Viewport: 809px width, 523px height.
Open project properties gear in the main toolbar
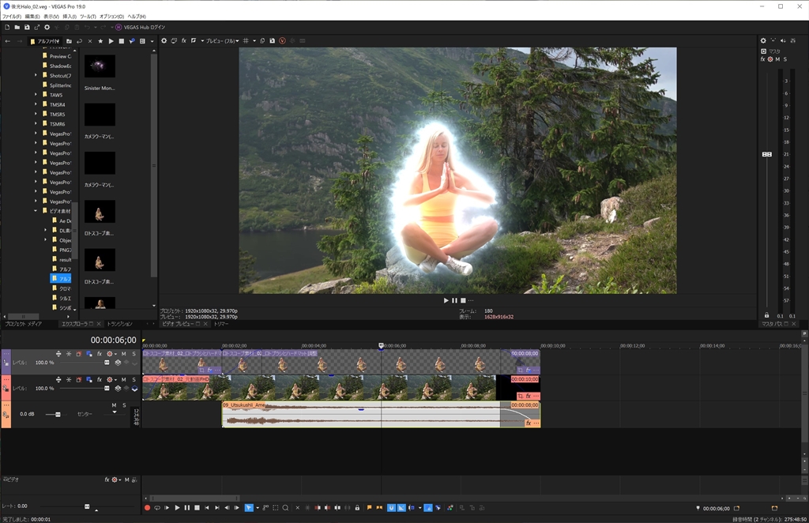click(x=47, y=27)
